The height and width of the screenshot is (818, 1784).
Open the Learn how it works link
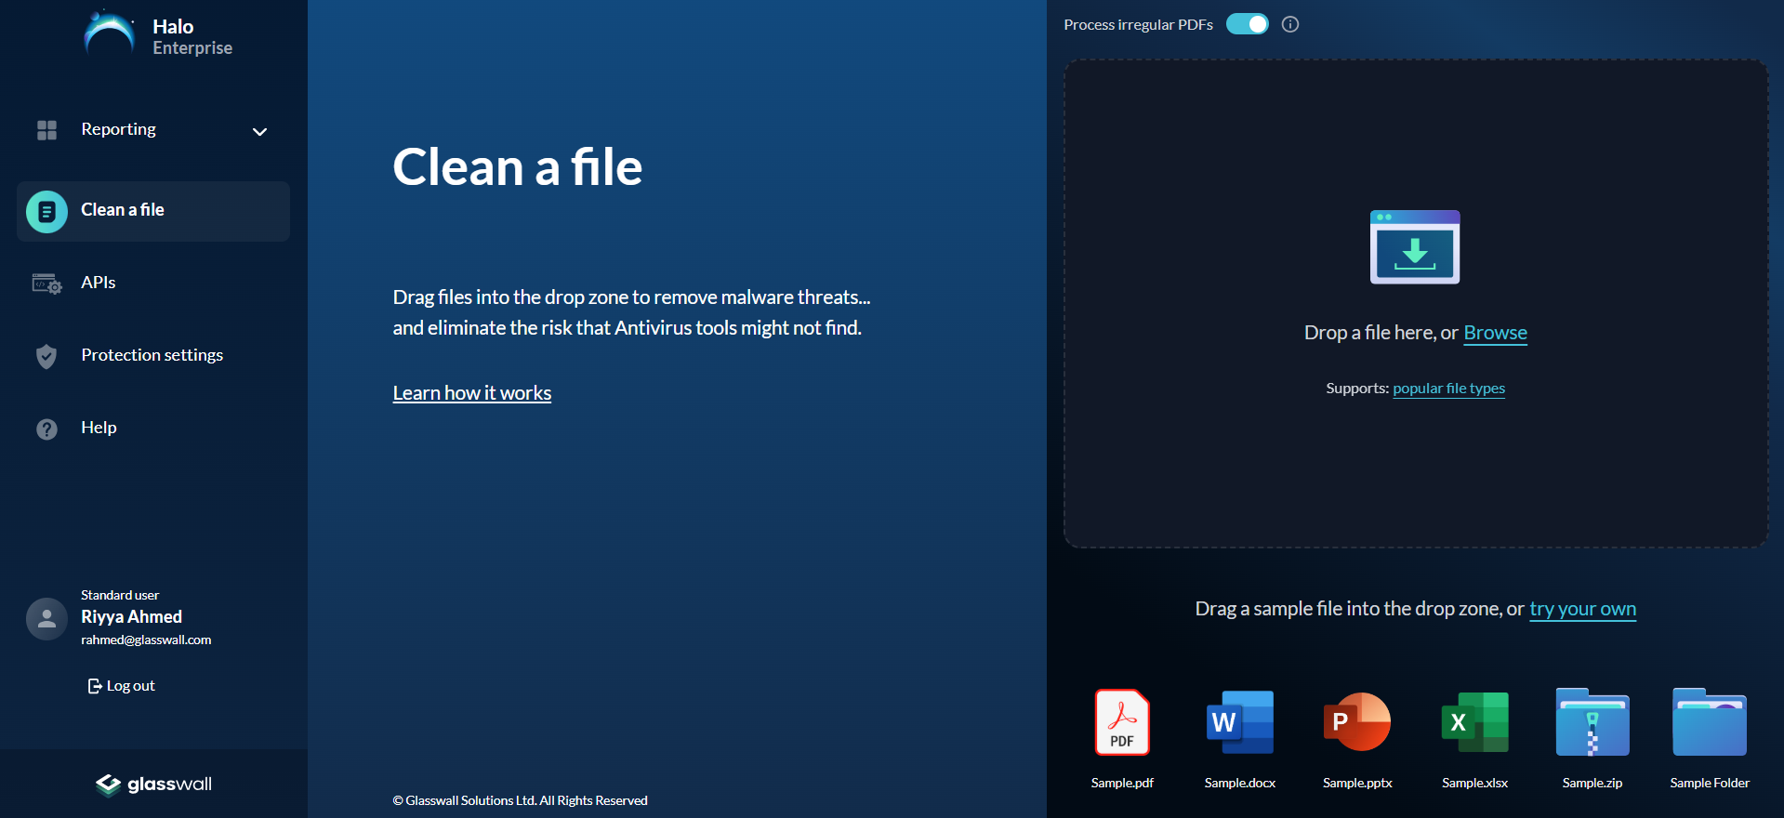471,393
